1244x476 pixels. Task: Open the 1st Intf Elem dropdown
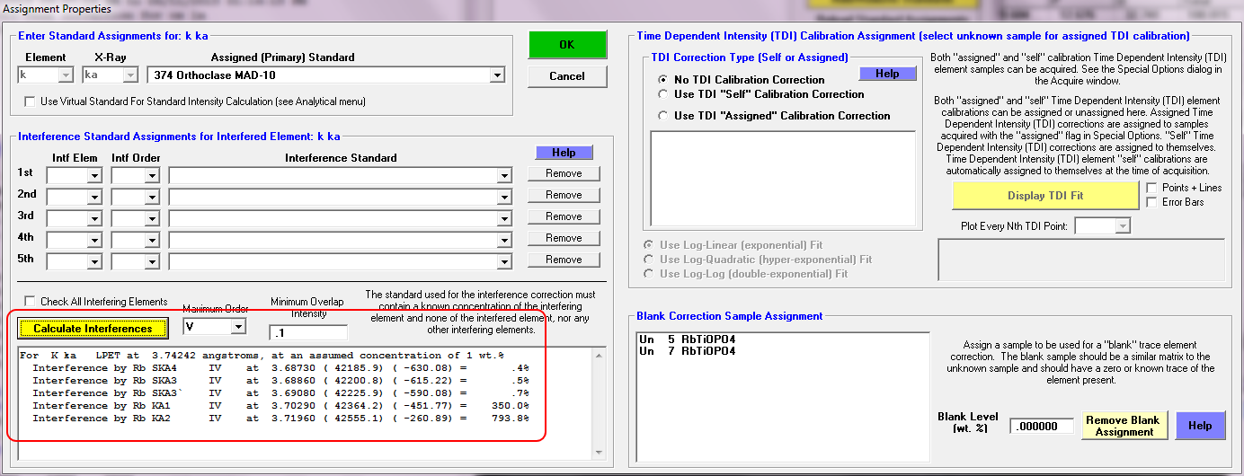pos(94,174)
